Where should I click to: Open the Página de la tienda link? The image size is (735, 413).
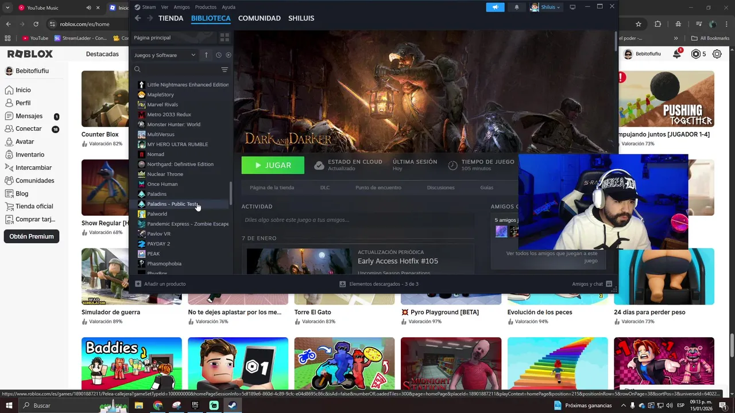tap(272, 188)
